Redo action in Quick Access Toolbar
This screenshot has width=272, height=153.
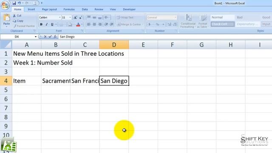27,3
